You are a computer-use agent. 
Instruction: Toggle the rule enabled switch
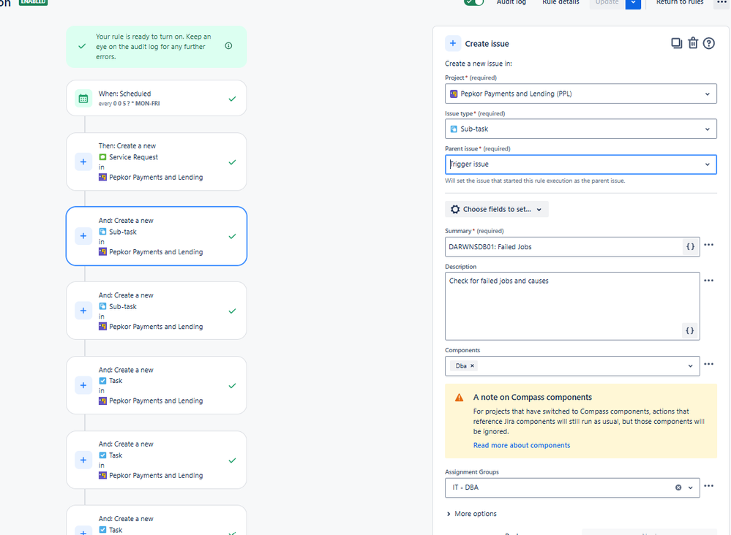tap(474, 2)
